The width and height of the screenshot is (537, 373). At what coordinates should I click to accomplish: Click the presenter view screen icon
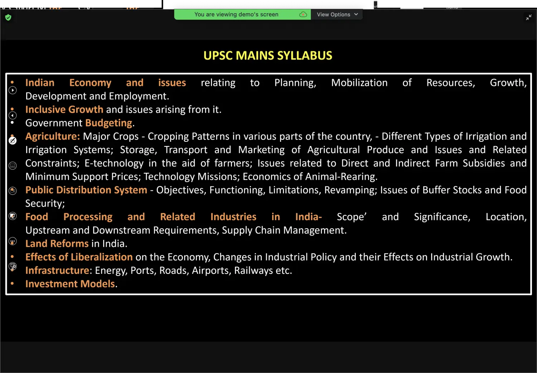click(13, 216)
